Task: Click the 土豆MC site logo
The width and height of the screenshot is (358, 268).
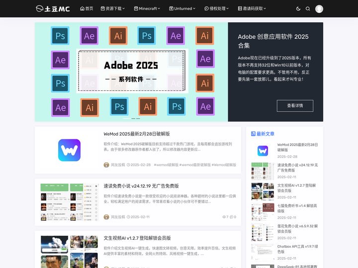Action: click(x=53, y=8)
